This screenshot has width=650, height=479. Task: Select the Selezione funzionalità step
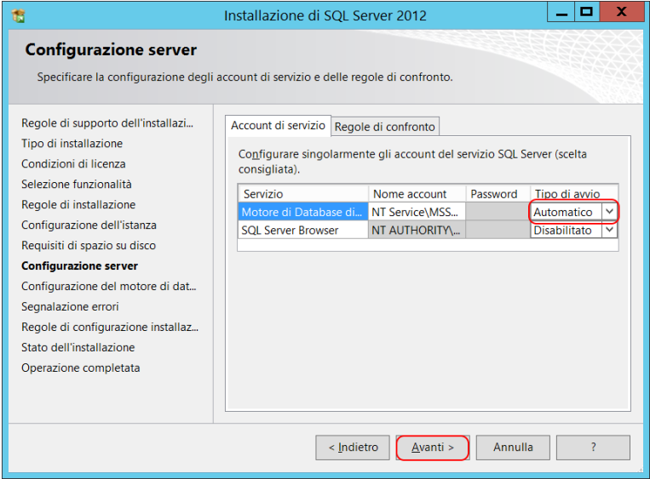click(77, 184)
